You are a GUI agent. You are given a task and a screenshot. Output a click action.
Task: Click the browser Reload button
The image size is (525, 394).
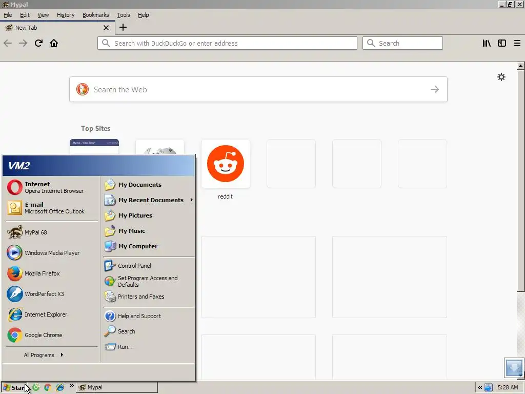(38, 43)
